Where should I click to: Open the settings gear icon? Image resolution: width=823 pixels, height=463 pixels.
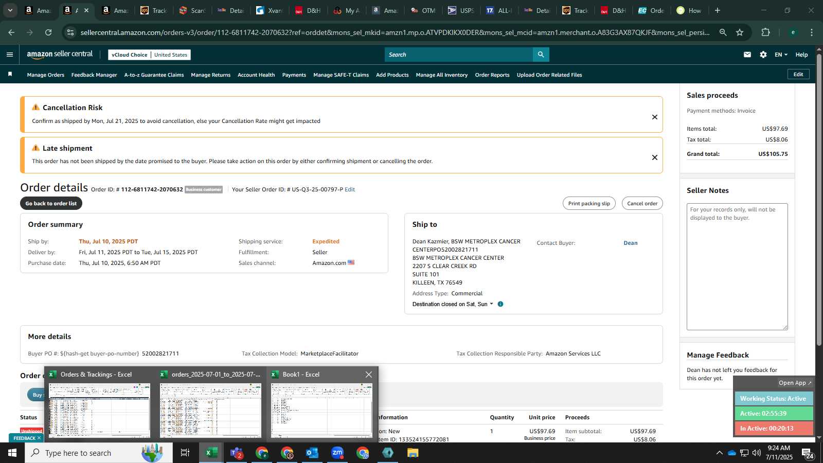tap(763, 55)
